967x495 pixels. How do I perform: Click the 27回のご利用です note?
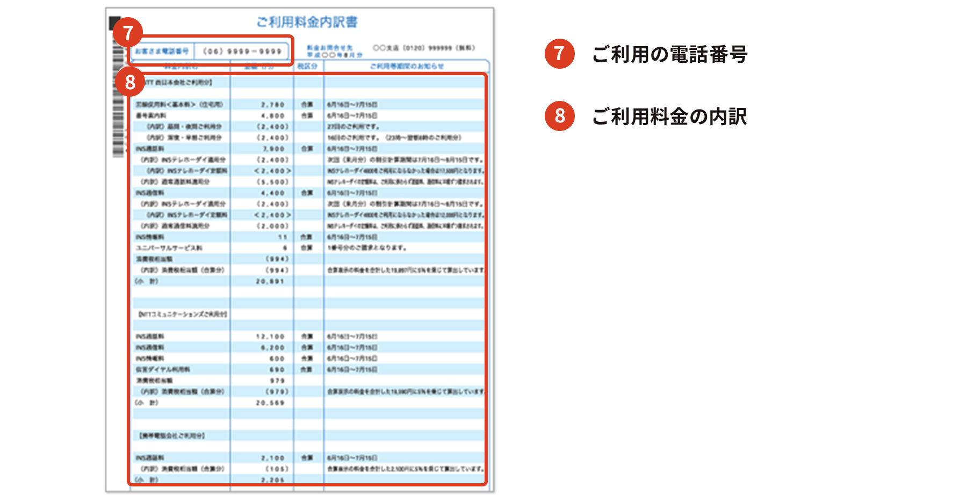pyautogui.click(x=353, y=127)
